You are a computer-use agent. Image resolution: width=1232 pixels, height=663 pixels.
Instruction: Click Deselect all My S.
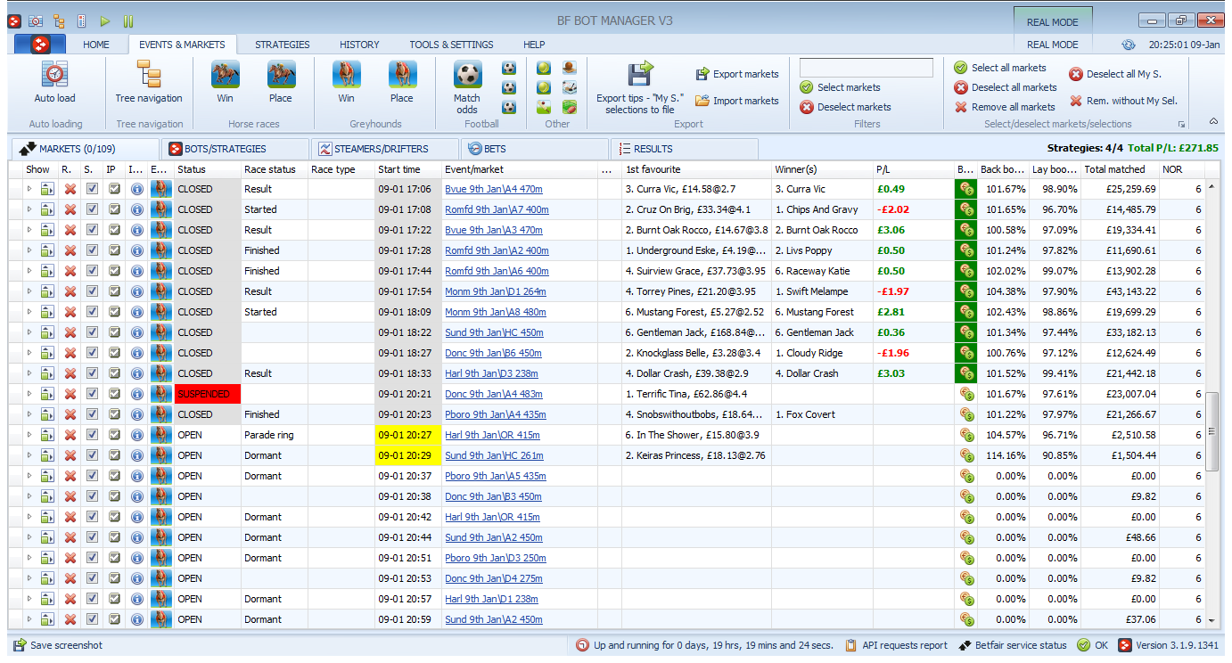[x=1115, y=75]
